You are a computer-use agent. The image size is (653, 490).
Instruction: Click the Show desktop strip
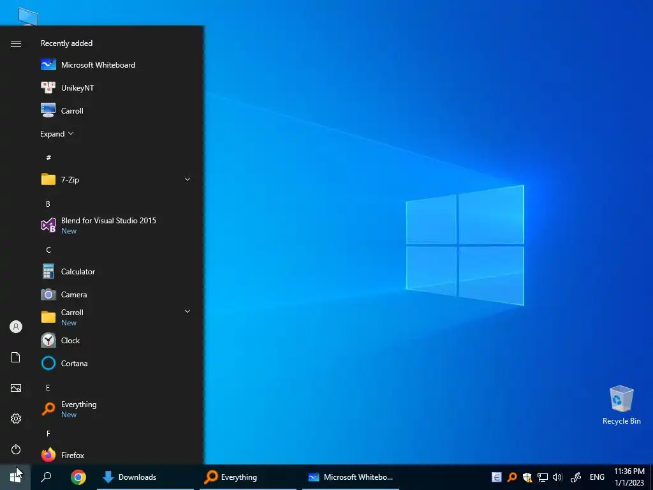pyautogui.click(x=651, y=477)
